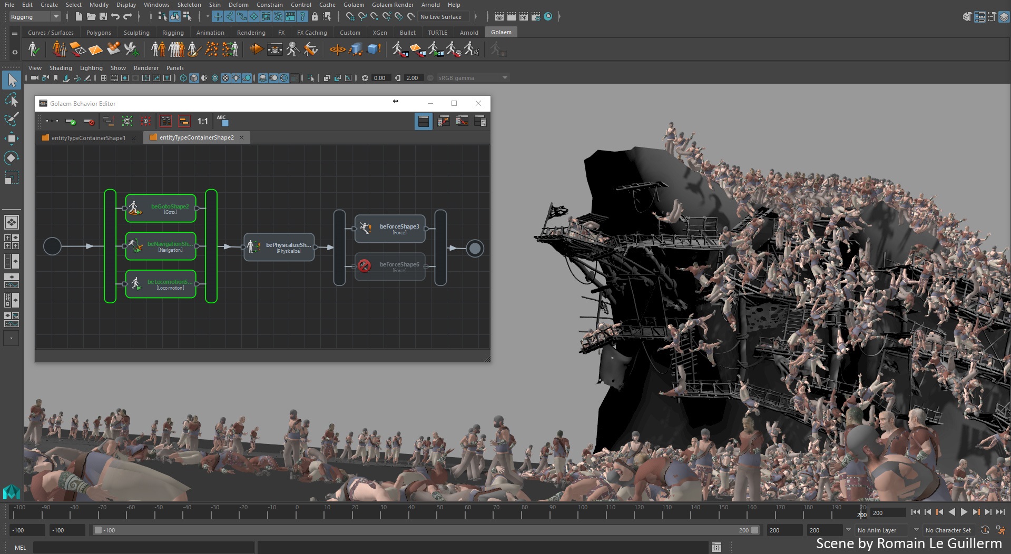Select the Bullet shelf tab
The width and height of the screenshot is (1011, 554).
[407, 33]
